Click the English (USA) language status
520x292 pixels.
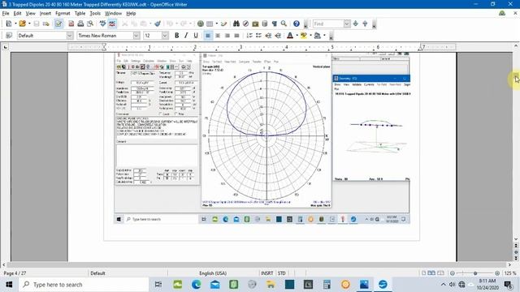(x=213, y=273)
